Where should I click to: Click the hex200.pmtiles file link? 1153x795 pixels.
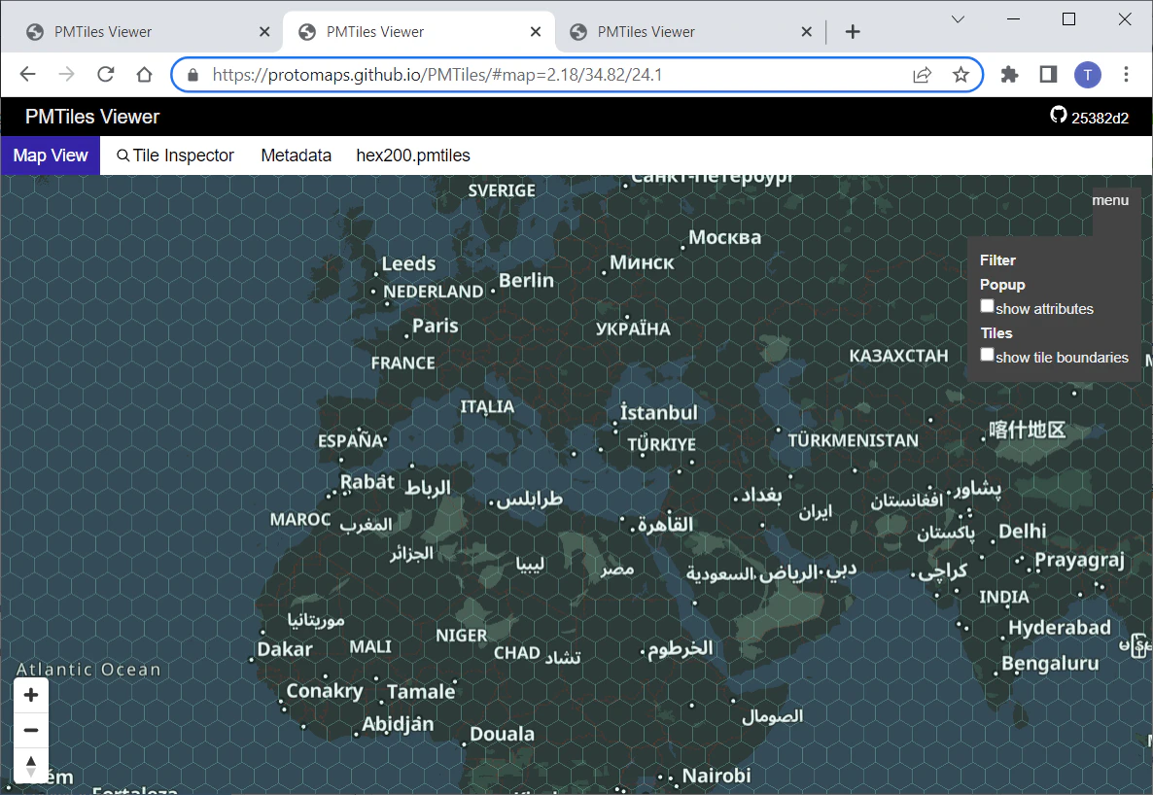tap(413, 156)
